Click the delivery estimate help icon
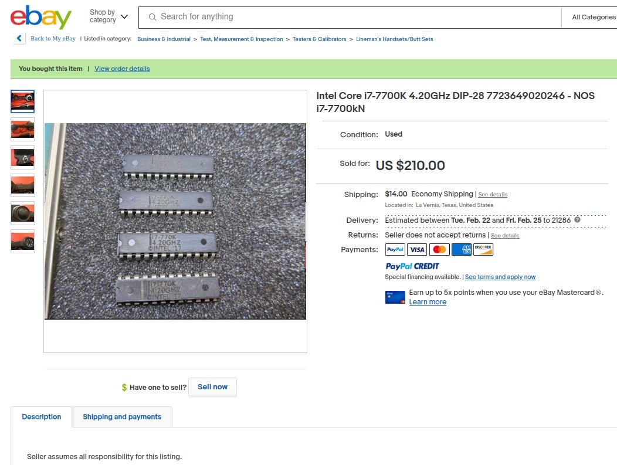The image size is (617, 465). (x=577, y=220)
